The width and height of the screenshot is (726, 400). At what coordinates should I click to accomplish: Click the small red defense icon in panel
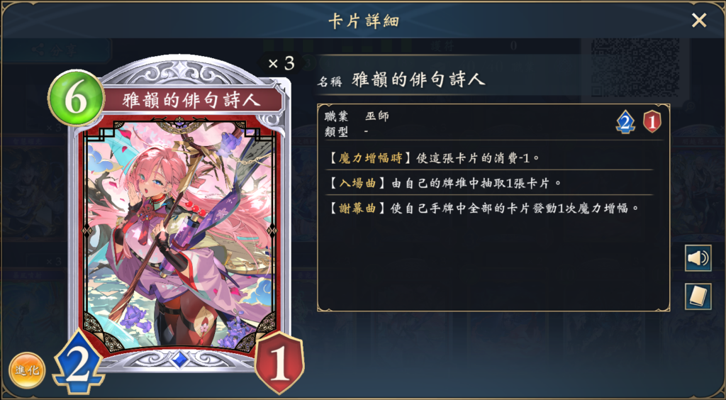(x=652, y=122)
